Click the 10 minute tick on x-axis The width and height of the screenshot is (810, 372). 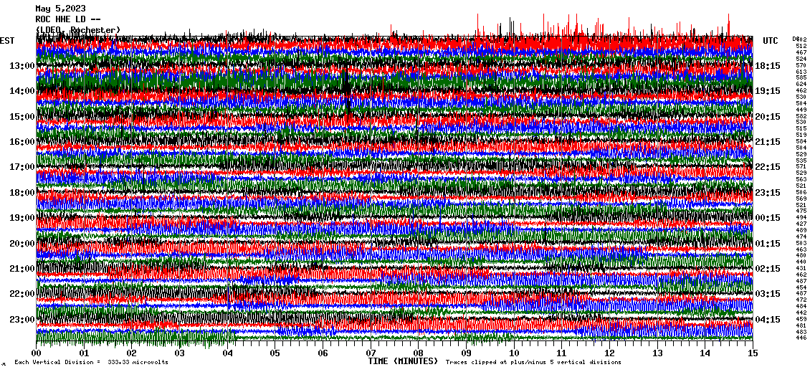pyautogui.click(x=514, y=353)
